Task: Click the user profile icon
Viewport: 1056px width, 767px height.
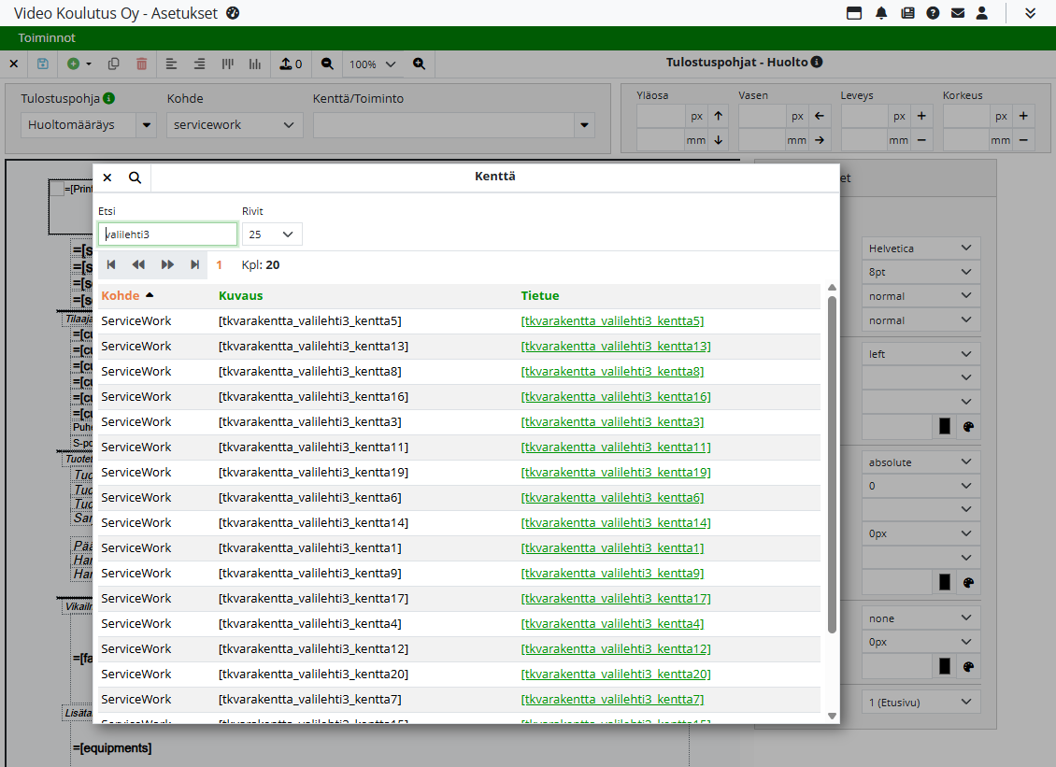Action: [981, 13]
